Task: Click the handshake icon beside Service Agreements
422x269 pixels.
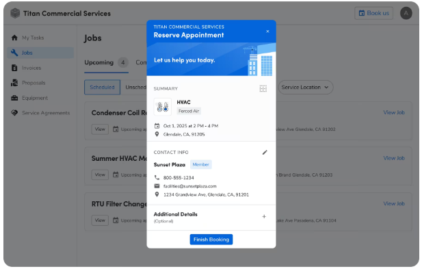Action: tap(14, 113)
